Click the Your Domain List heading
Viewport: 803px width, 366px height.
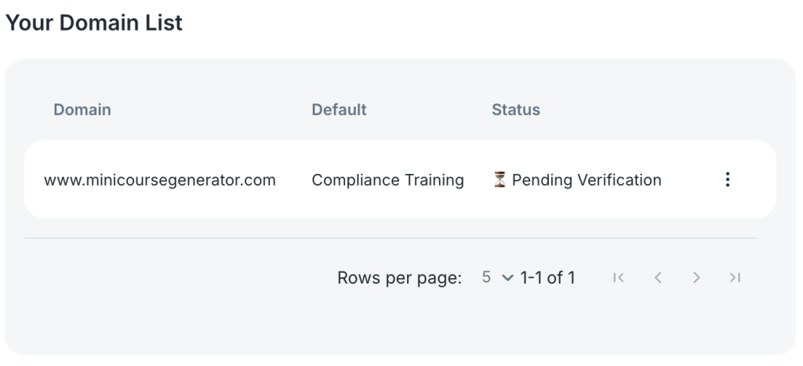click(x=94, y=23)
